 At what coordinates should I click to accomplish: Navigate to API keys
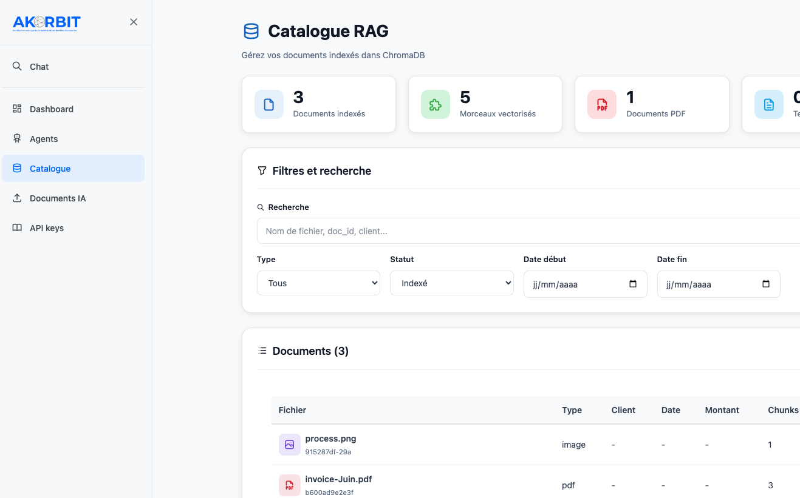point(46,228)
